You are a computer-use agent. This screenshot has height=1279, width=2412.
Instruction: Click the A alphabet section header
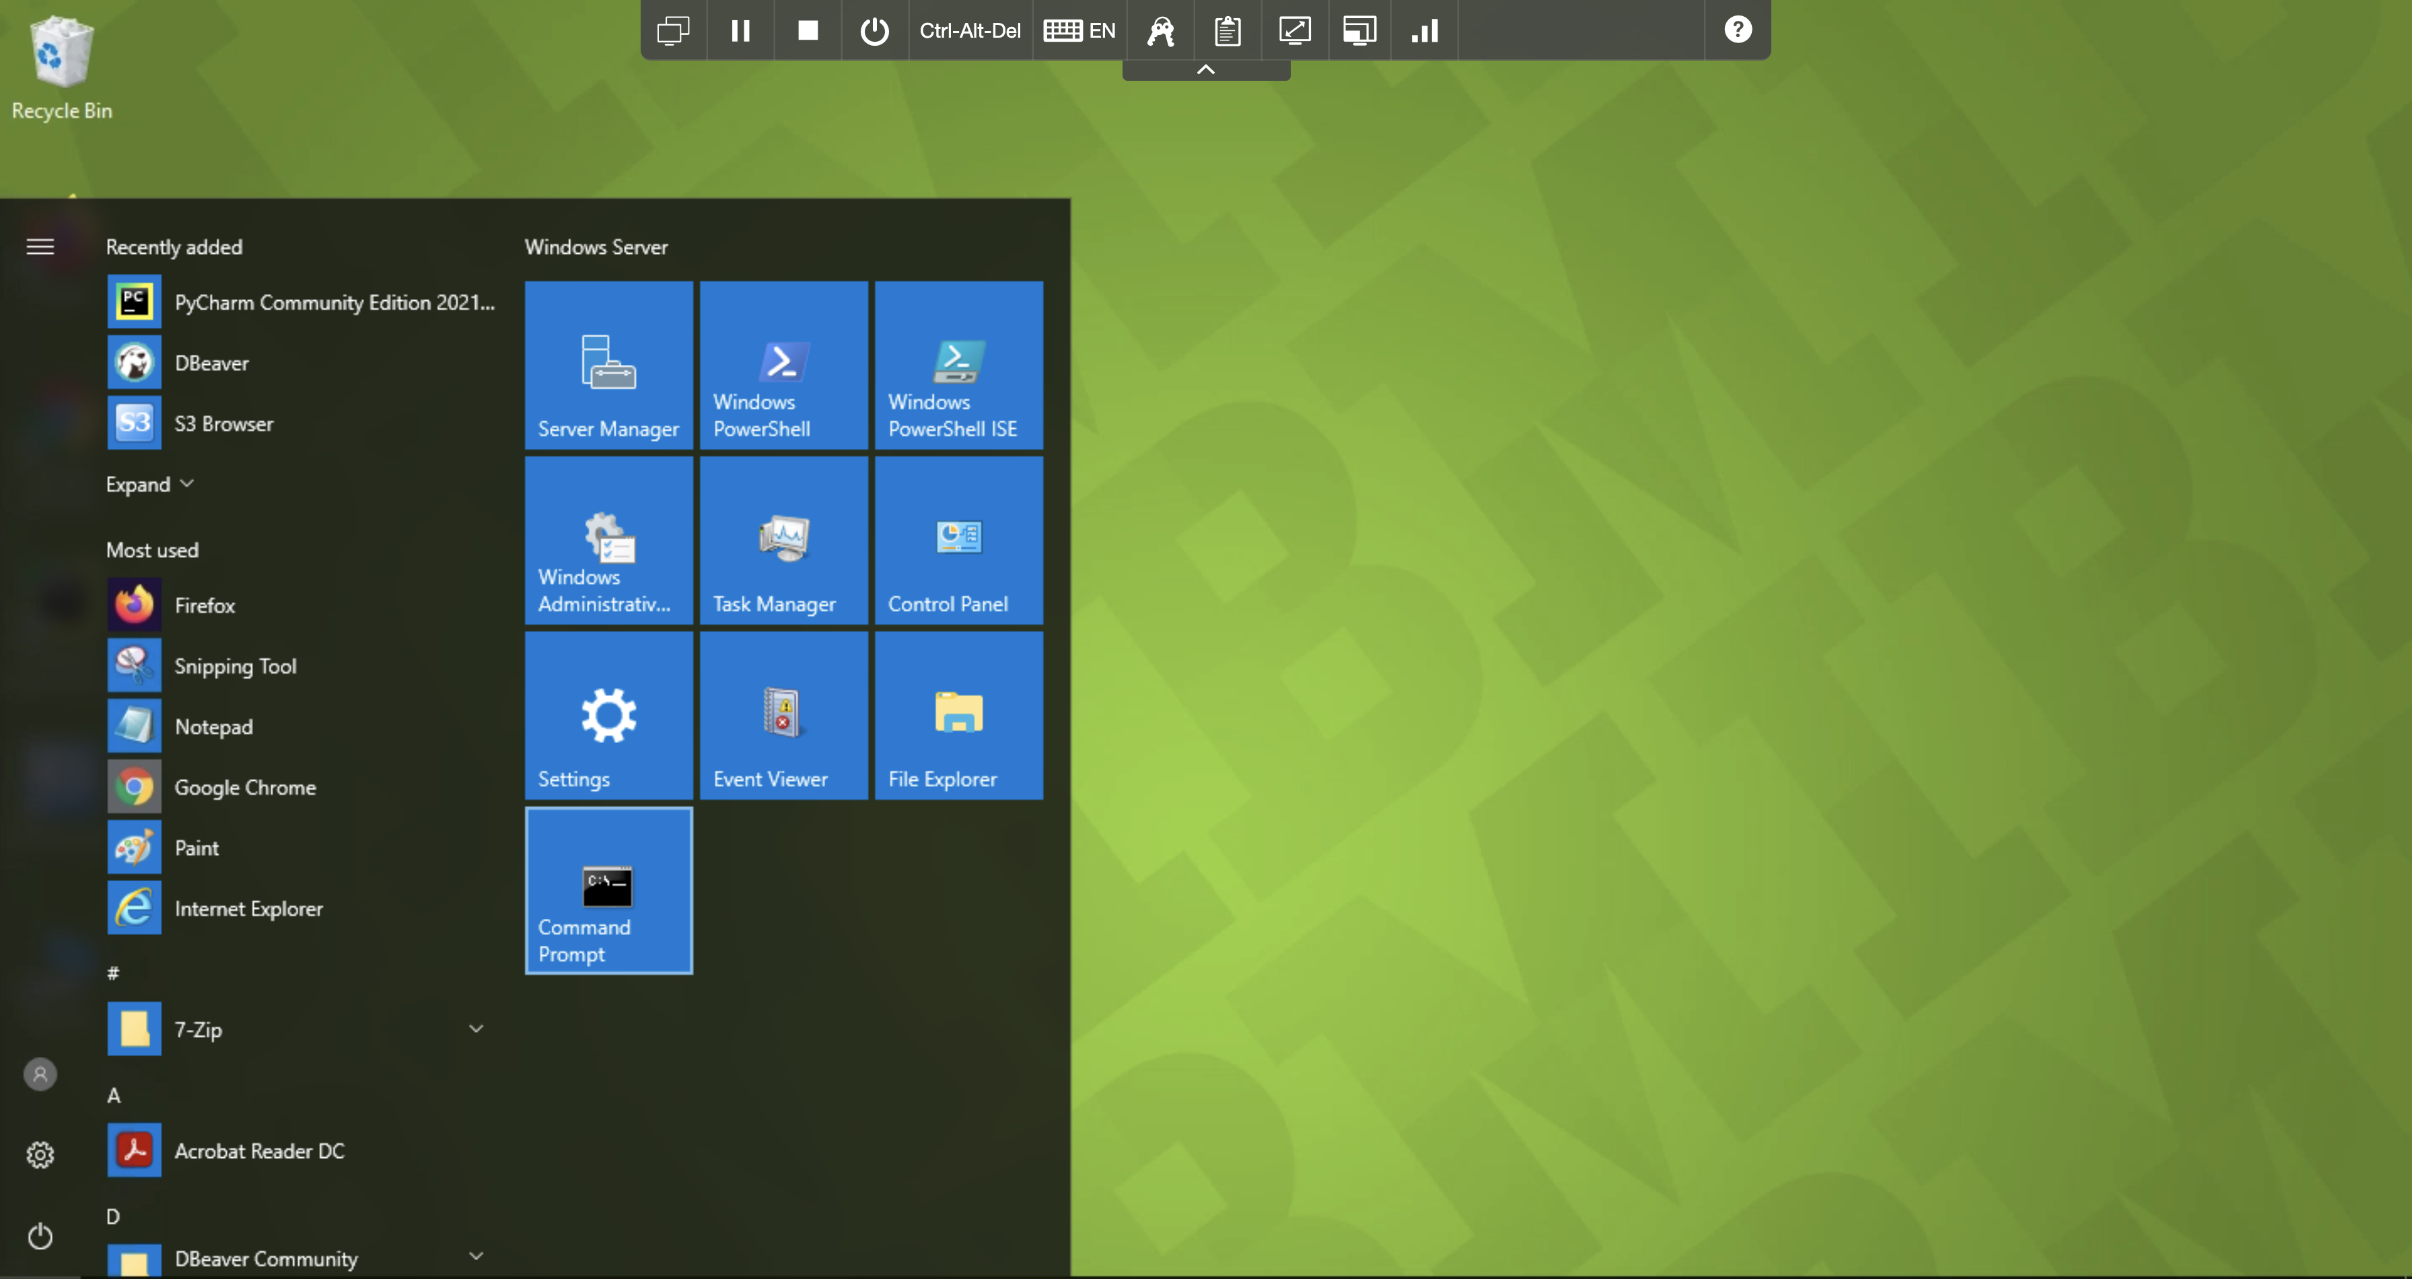[x=113, y=1095]
